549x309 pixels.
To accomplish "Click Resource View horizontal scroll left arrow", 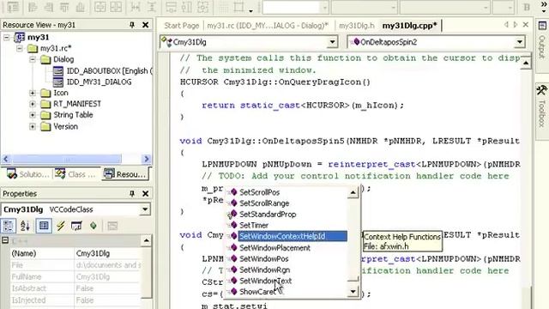I will (6, 159).
